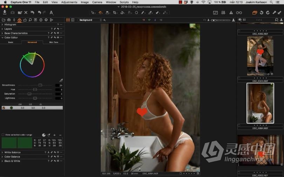Expand the Base Characteristics panel

[2, 33]
